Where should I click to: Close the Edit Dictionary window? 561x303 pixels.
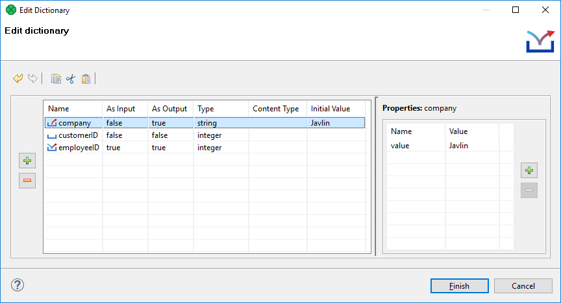tap(545, 10)
